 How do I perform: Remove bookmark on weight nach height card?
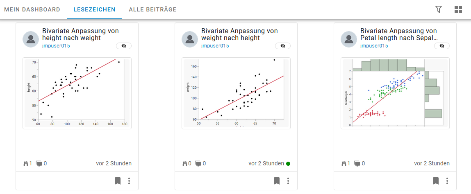[x=277, y=180]
